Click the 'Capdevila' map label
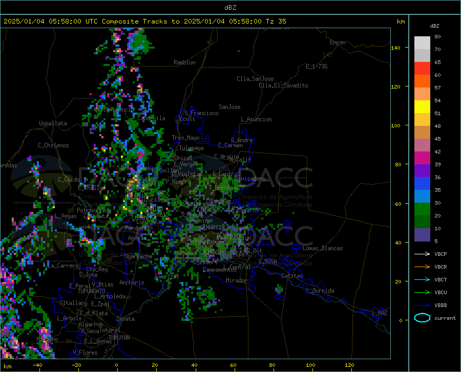This screenshot has width=461, height=372. click(151, 118)
